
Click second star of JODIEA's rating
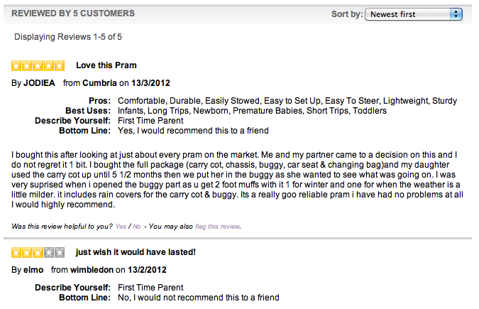click(27, 65)
